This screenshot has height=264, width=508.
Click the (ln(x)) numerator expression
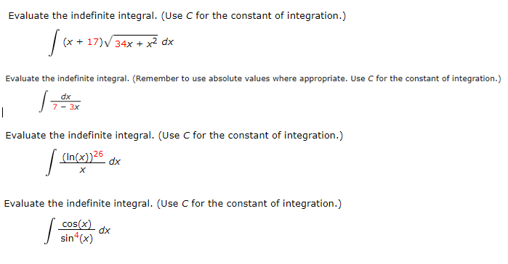(78, 157)
